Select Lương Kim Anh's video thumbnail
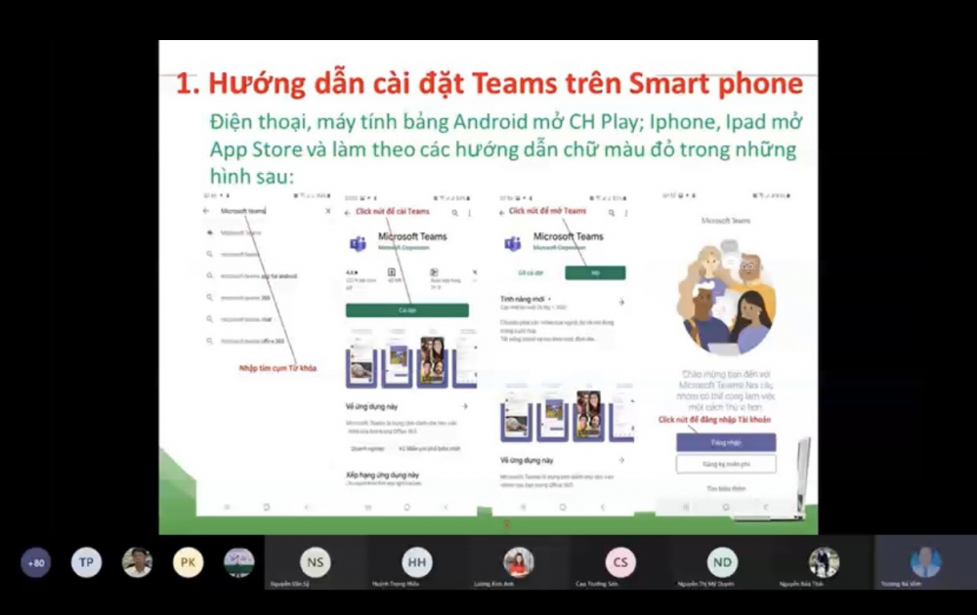 [519, 563]
